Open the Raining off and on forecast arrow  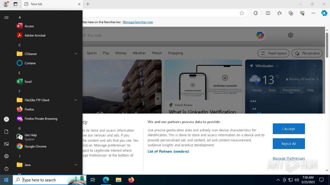pyautogui.click(x=317, y=79)
